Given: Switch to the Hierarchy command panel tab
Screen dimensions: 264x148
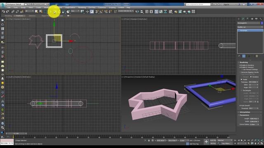Looking at the screenshot, I should click(x=247, y=19).
